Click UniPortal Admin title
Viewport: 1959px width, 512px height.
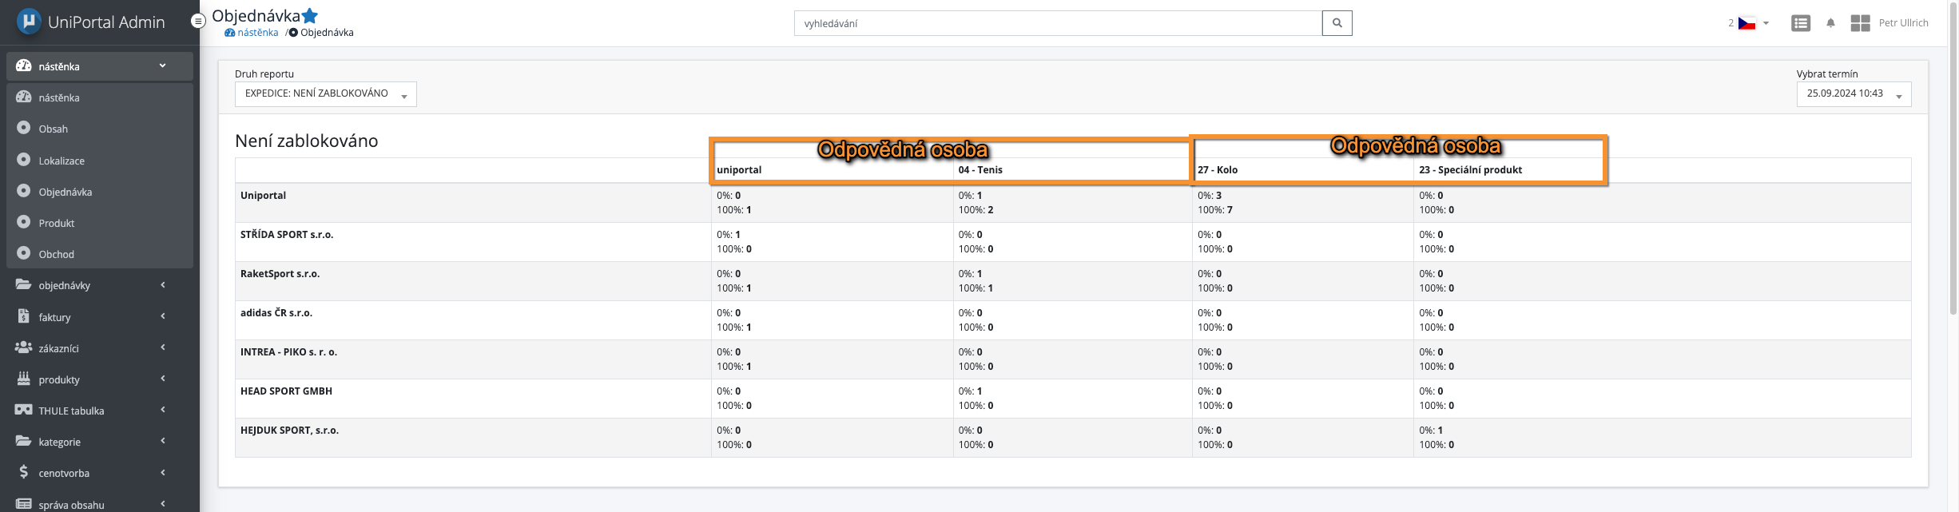tap(106, 22)
